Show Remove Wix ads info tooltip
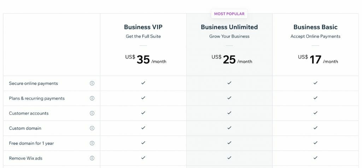This screenshot has width=362, height=168. point(92,158)
